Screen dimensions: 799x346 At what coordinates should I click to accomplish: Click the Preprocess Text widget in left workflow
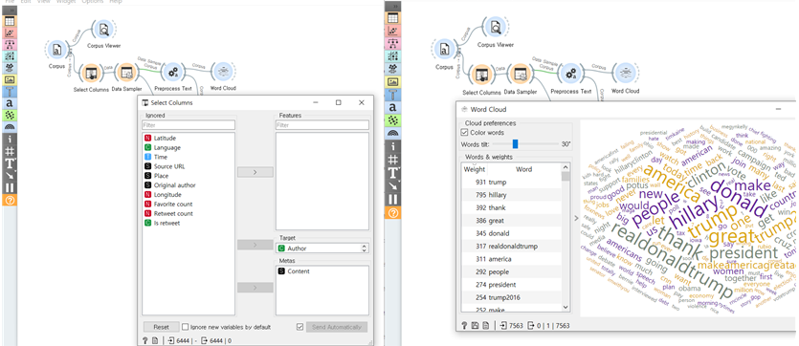(x=173, y=73)
